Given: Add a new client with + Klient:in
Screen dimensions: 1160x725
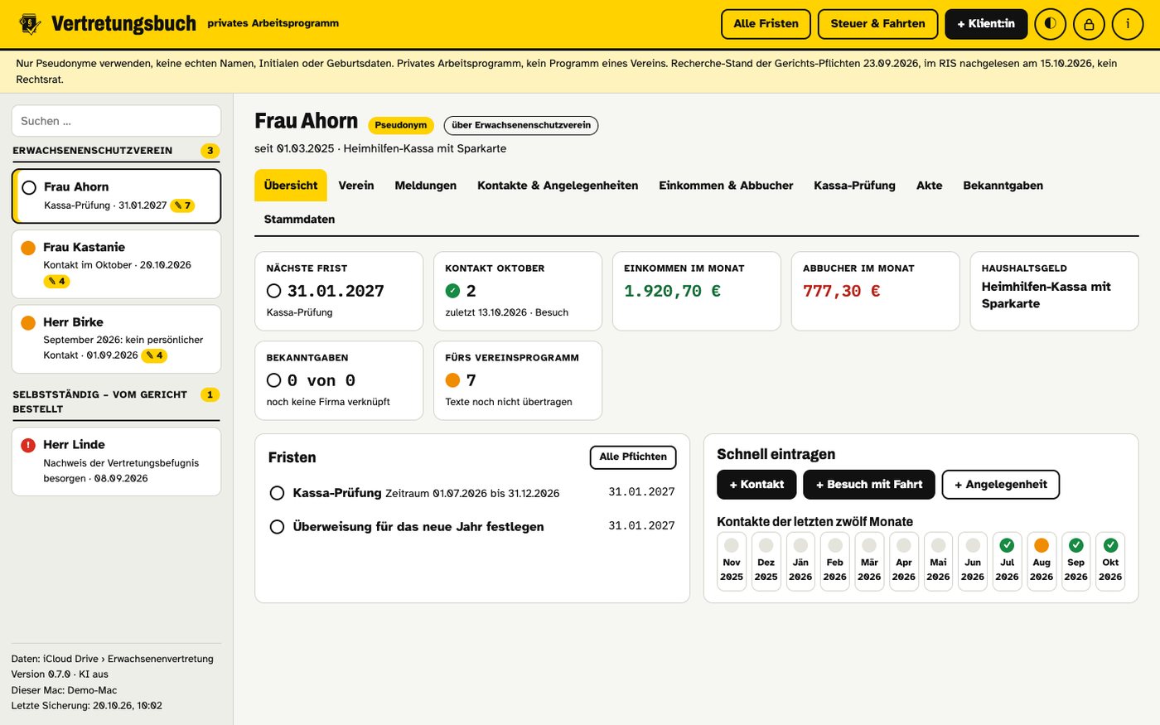Looking at the screenshot, I should [986, 24].
